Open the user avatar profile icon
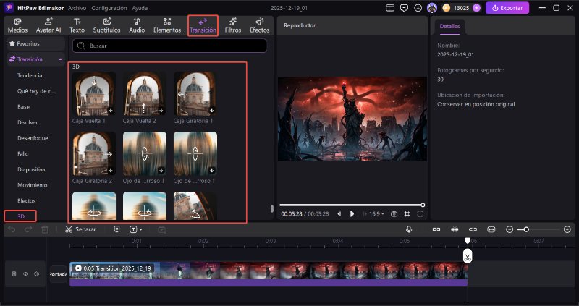This screenshot has width=579, height=306. (431, 8)
